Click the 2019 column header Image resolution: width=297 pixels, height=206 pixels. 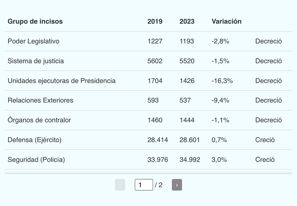pos(155,21)
